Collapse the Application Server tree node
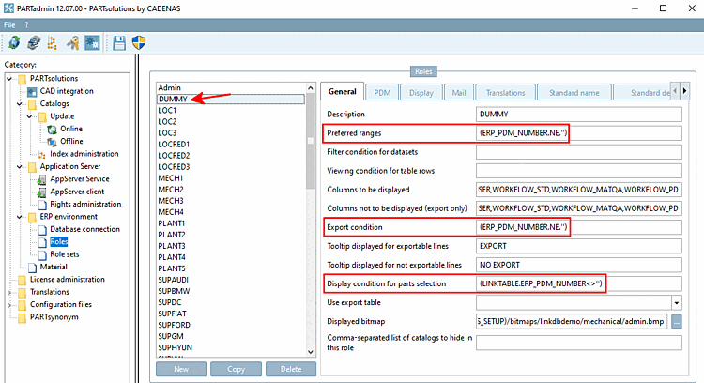 click(x=20, y=166)
